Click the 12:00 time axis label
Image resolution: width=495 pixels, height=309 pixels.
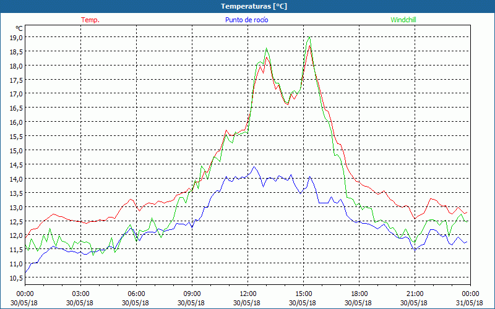[248, 294]
